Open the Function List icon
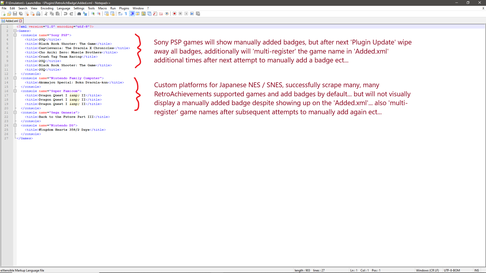The width and height of the screenshot is (486, 273). [x=155, y=14]
